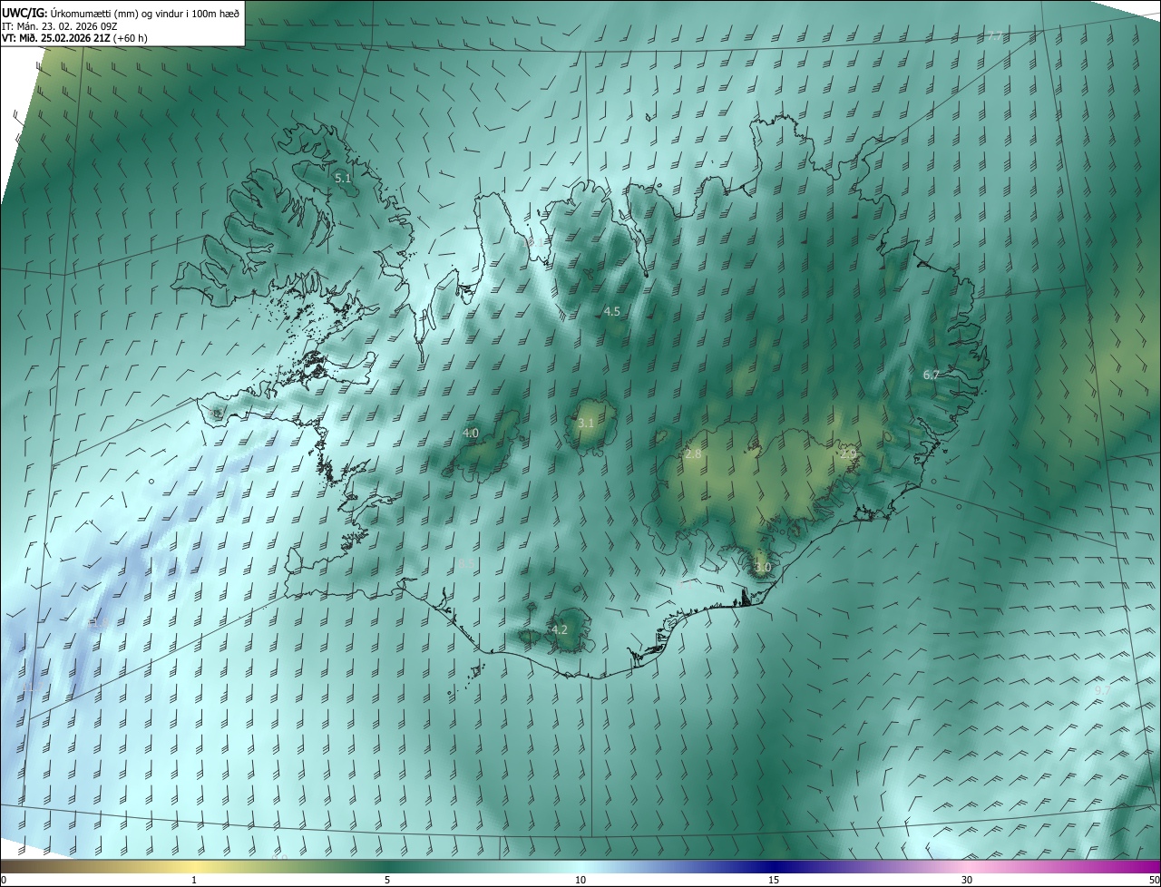Click the 5.1 value in the Westfjords

[x=343, y=179]
